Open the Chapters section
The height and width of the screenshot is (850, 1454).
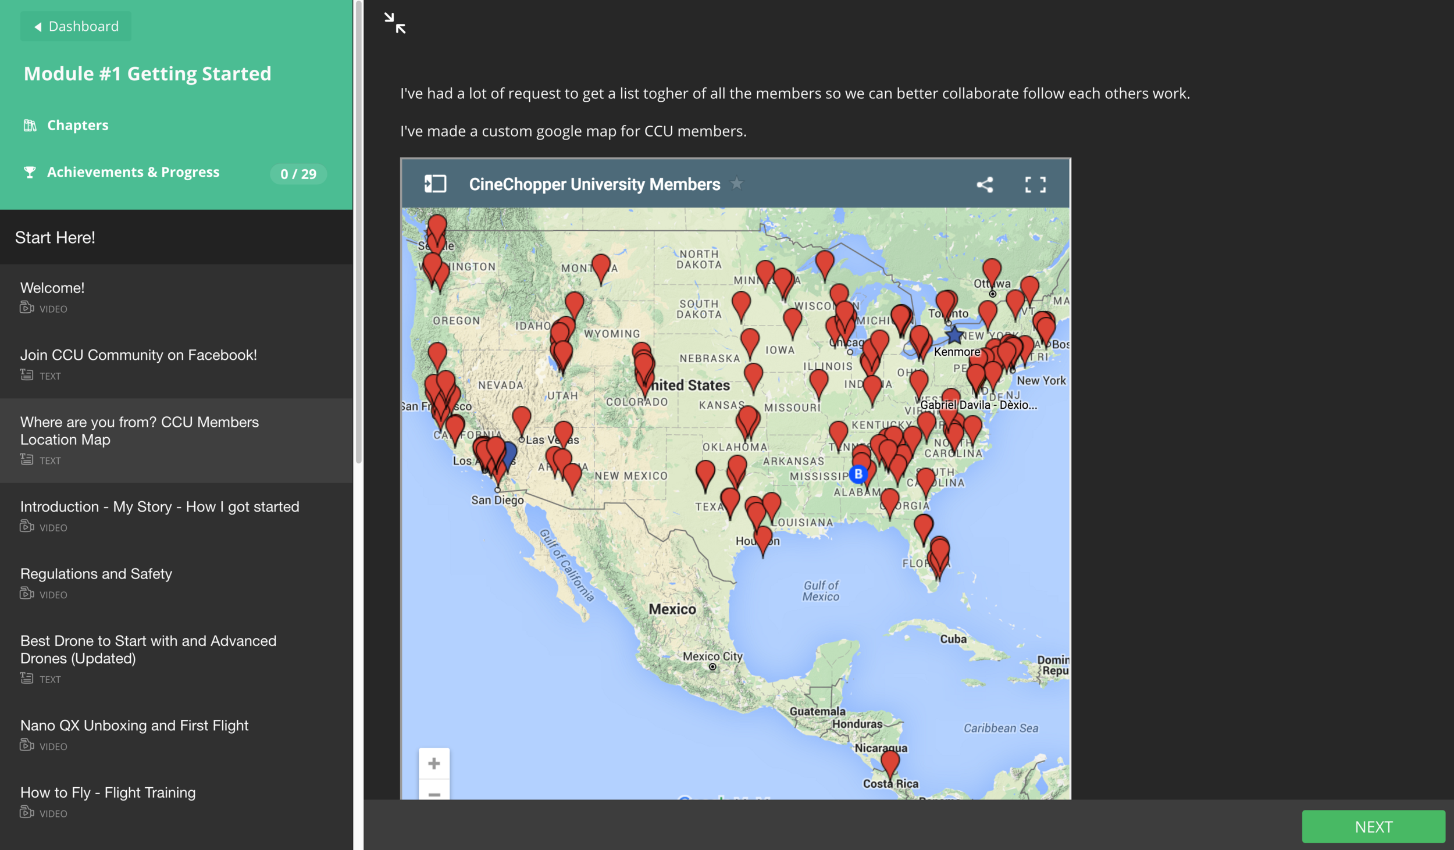(77, 125)
